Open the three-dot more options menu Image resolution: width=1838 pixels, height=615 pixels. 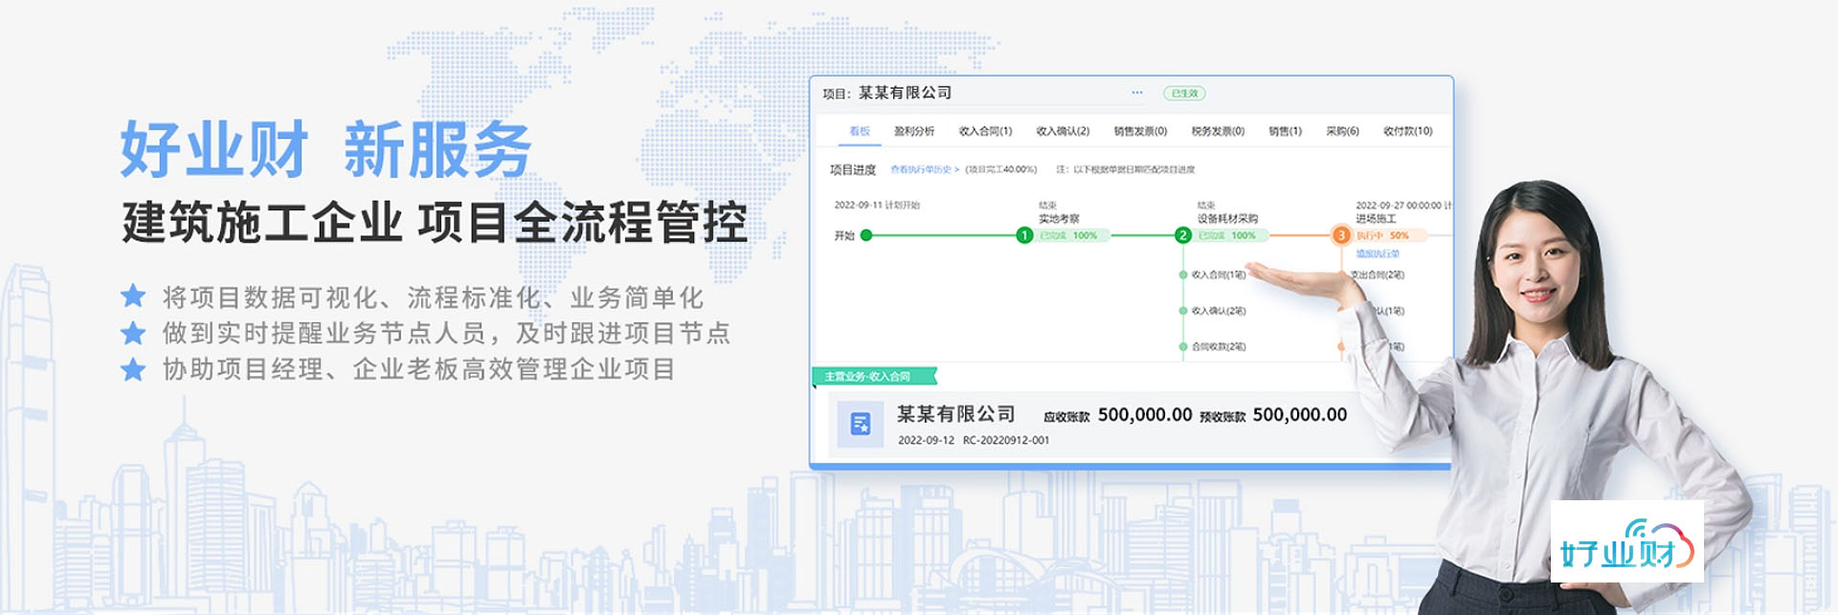[1136, 93]
